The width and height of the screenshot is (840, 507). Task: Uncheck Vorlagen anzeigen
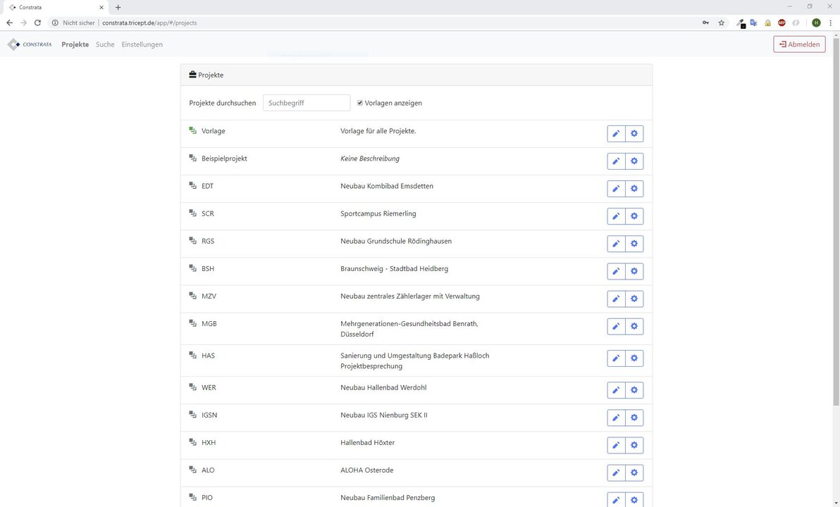[360, 103]
